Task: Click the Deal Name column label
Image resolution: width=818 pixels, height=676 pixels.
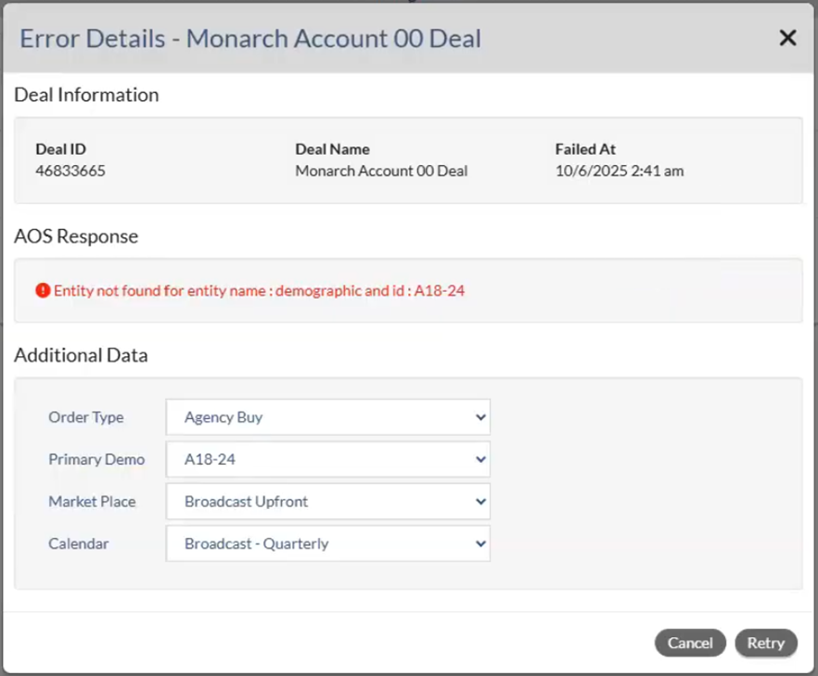Action: coord(332,149)
